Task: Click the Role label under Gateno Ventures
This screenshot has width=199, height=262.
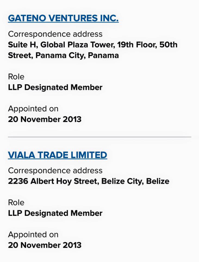Action: [x=16, y=77]
